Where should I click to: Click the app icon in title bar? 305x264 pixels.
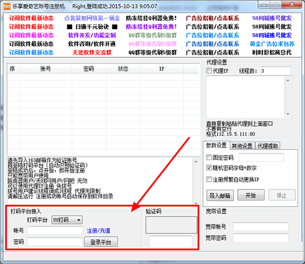[x=7, y=6]
